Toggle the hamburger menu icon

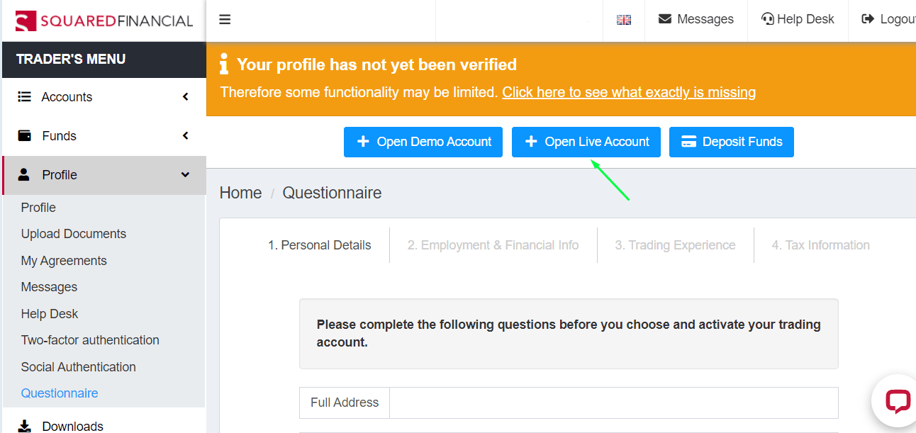(225, 20)
